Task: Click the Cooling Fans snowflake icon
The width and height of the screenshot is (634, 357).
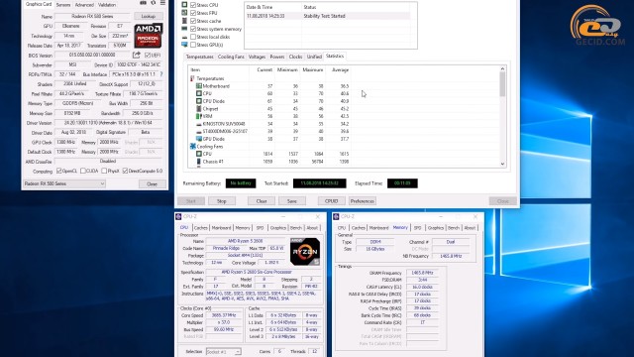Action: pos(193,146)
